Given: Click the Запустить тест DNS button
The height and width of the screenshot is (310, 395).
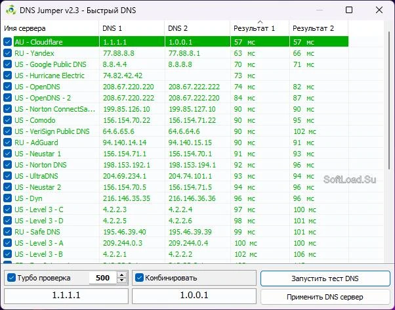Looking at the screenshot, I should point(325,278).
